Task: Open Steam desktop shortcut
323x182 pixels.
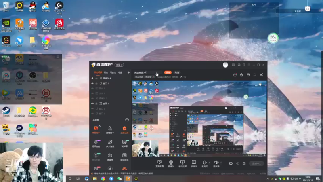Action: pos(6,112)
